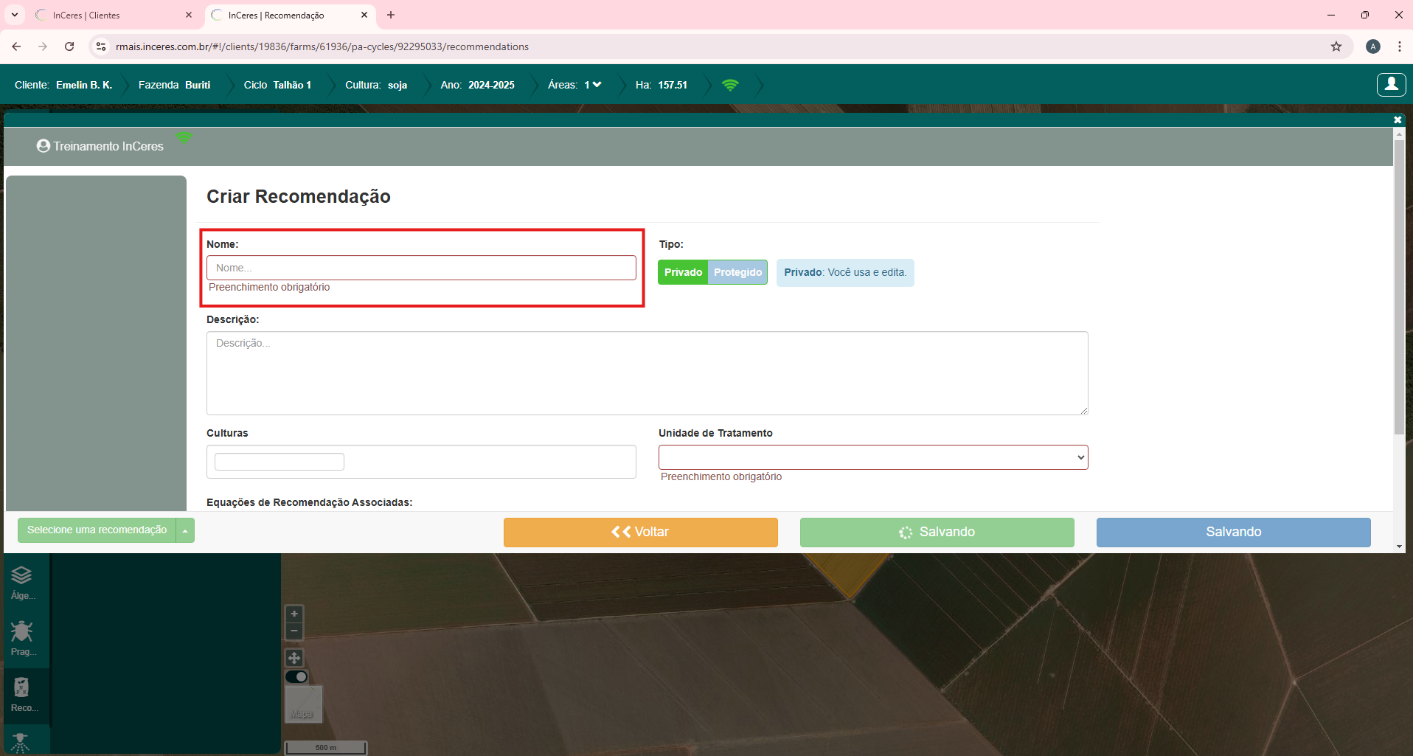Click the Cliente: Emelin B. K. breadcrumb

[x=63, y=85]
